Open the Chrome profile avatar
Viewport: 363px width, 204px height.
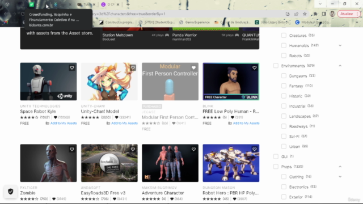tap(332, 14)
